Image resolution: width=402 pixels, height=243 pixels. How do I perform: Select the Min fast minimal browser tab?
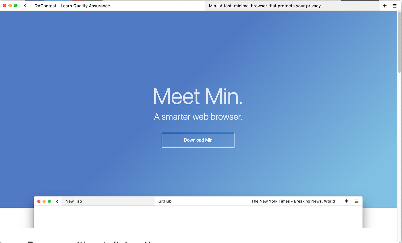(292, 6)
